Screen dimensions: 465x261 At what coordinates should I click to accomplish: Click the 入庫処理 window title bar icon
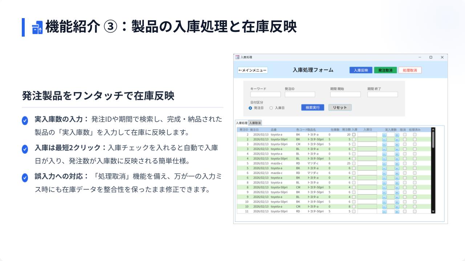[237, 57]
